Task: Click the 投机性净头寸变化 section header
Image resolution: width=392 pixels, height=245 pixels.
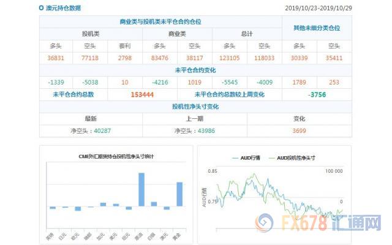Action: (x=195, y=107)
